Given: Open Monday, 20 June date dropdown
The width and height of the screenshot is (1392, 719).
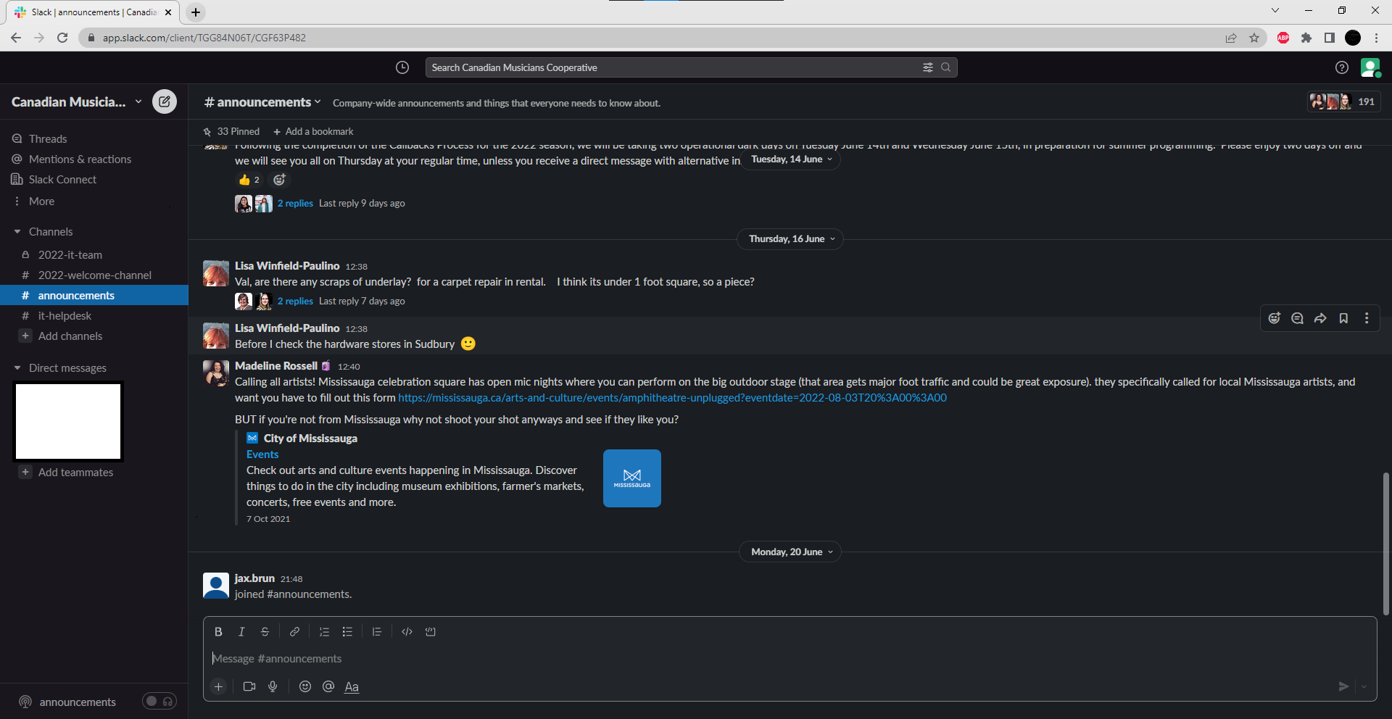Looking at the screenshot, I should pyautogui.click(x=790, y=552).
